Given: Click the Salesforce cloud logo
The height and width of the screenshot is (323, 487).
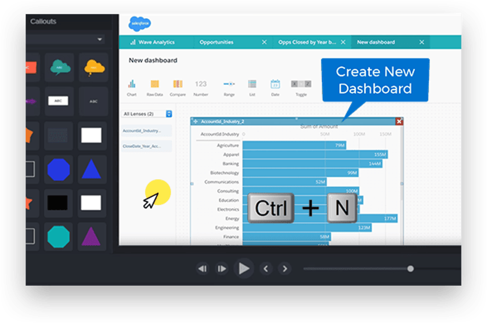Looking at the screenshot, I should click(x=140, y=23).
